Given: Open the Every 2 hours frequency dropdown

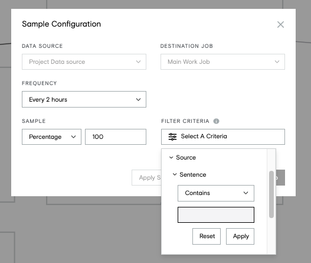Looking at the screenshot, I should (84, 99).
